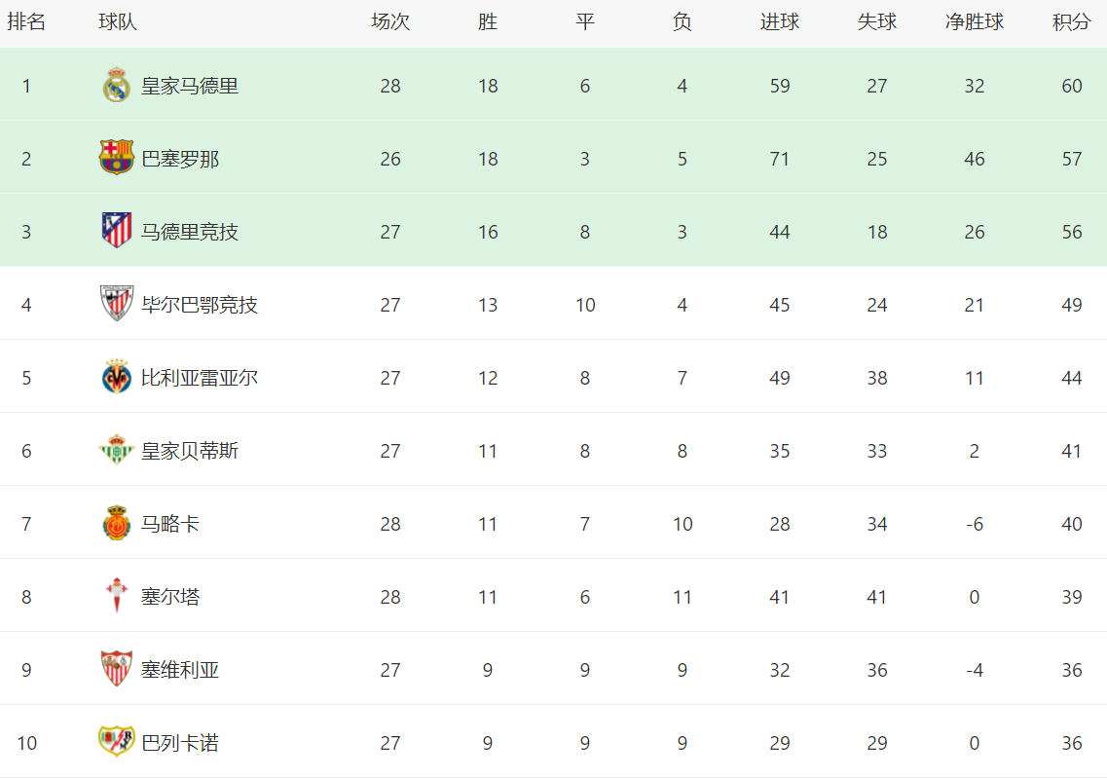Image resolution: width=1107 pixels, height=778 pixels.
Task: Open team link 毕尔巴鄂竞技
Action: pyautogui.click(x=200, y=305)
